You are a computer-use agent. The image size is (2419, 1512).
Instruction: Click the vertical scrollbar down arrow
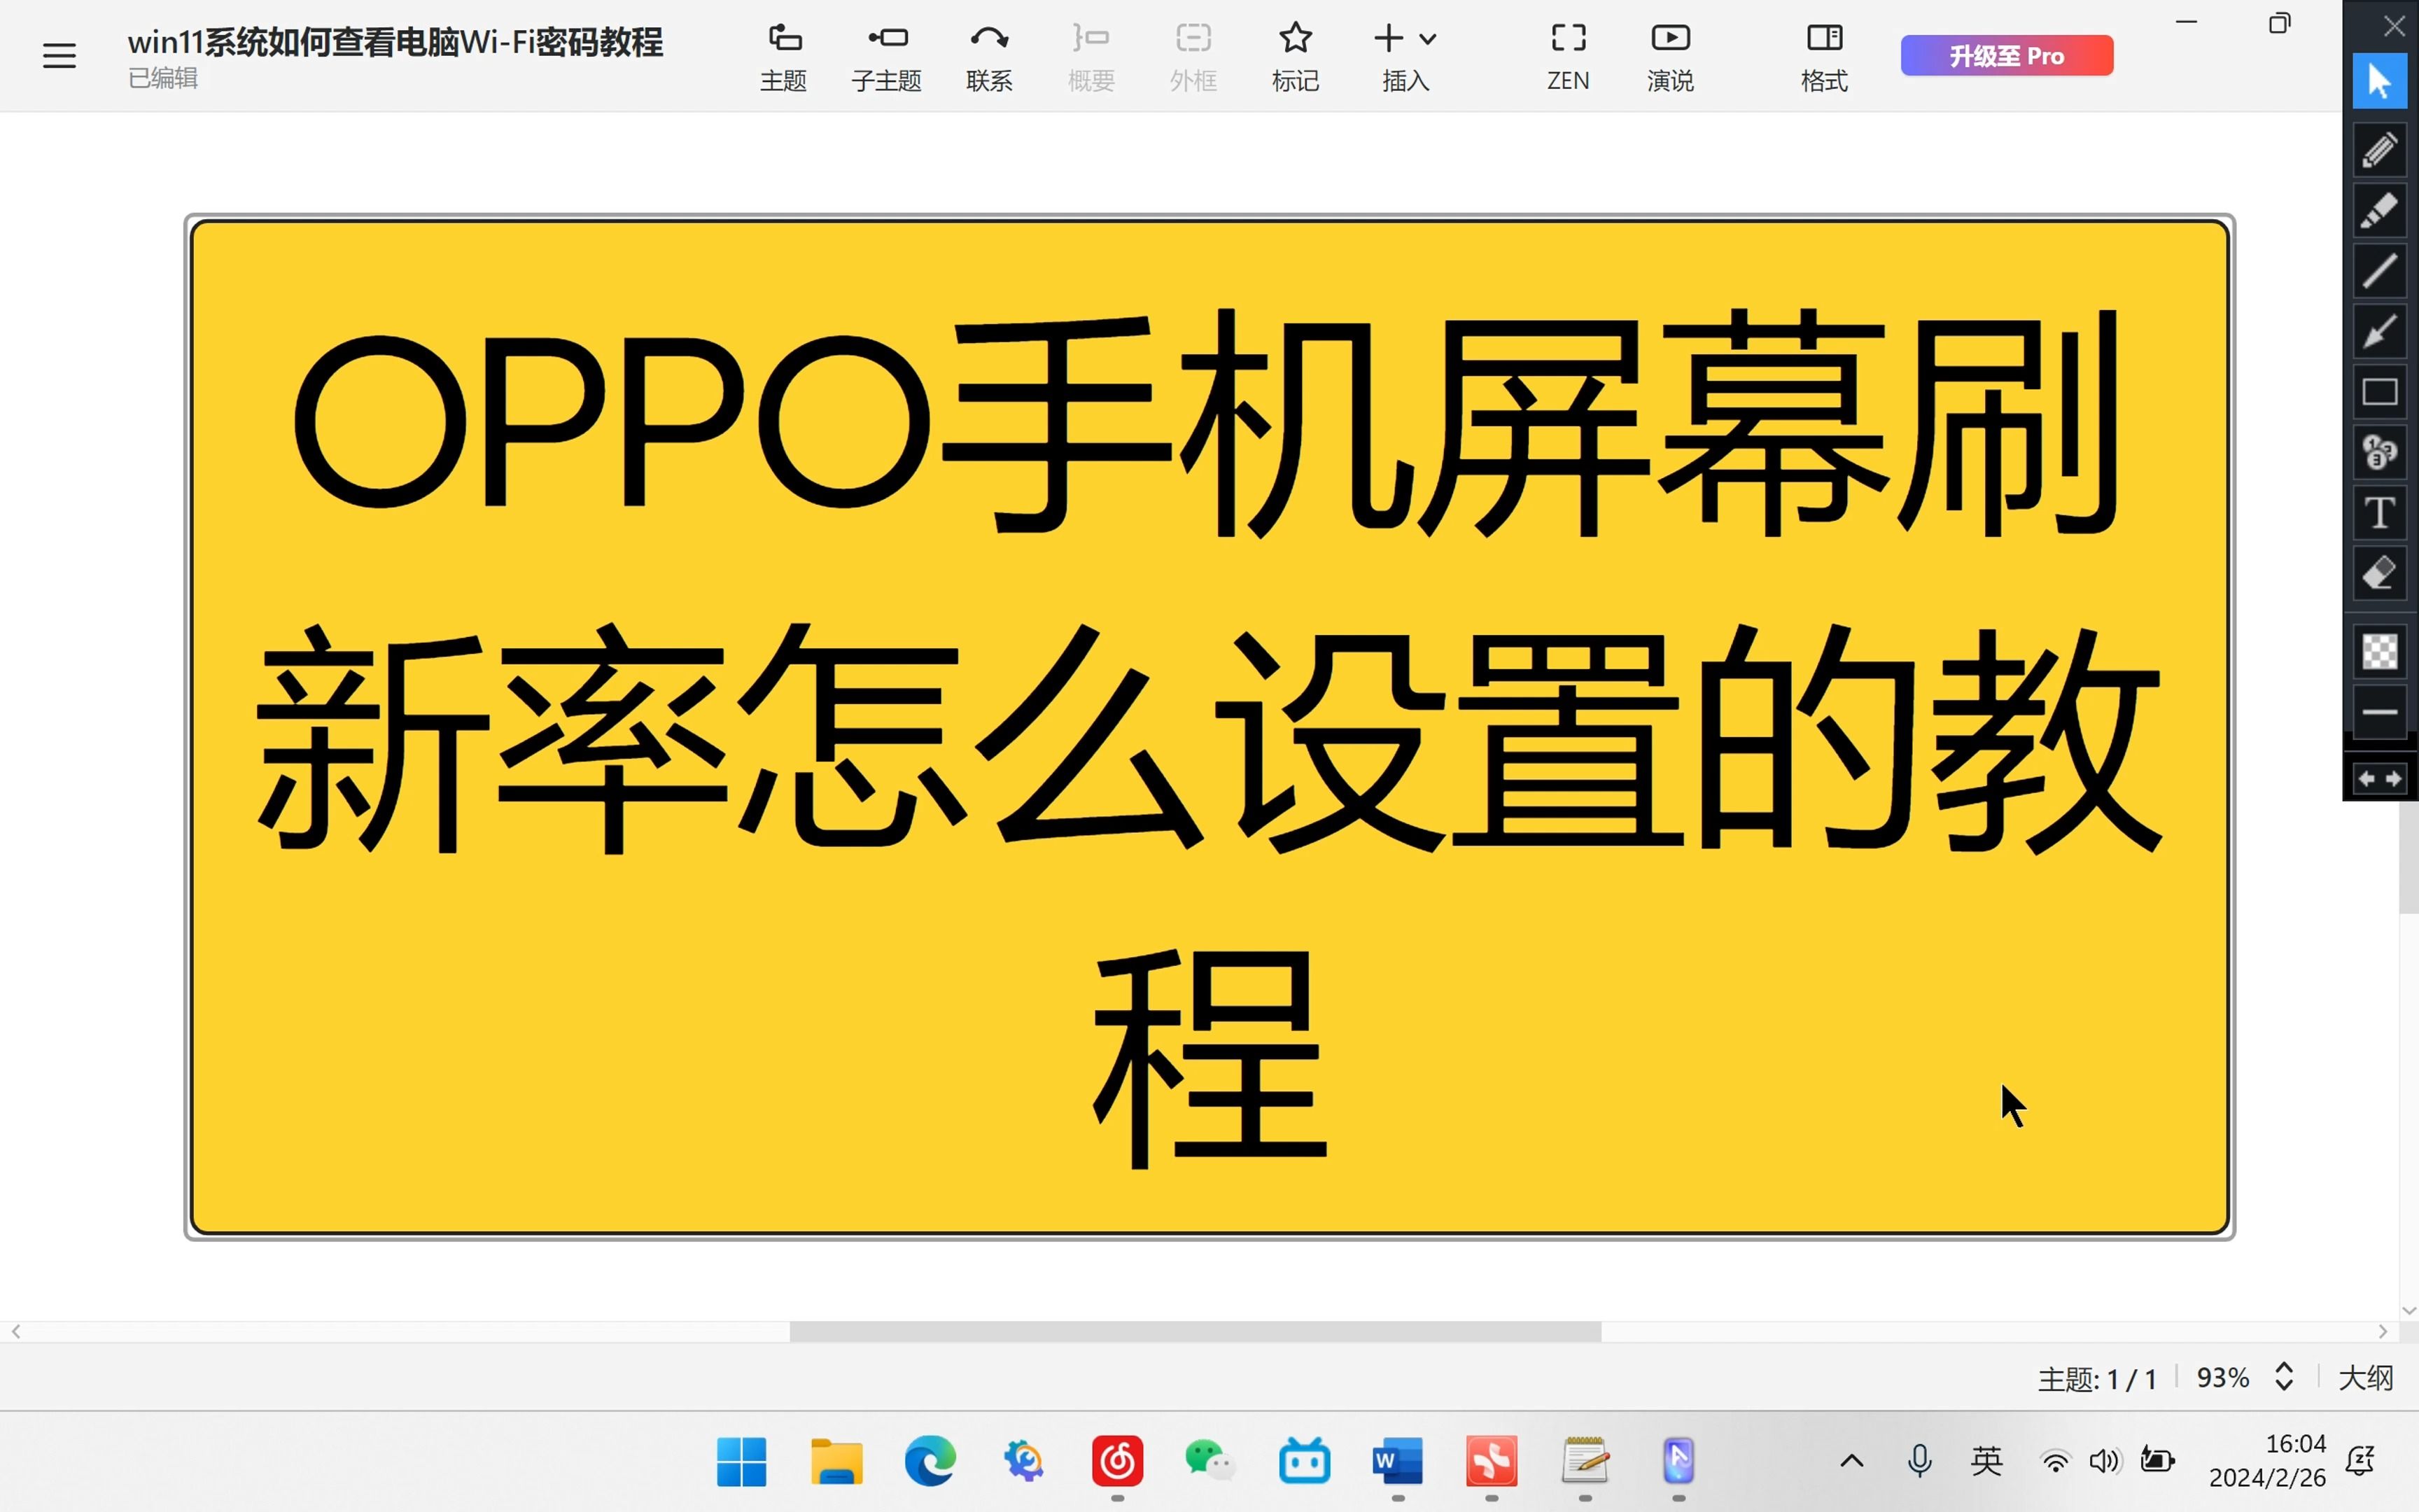pos(2409,1310)
